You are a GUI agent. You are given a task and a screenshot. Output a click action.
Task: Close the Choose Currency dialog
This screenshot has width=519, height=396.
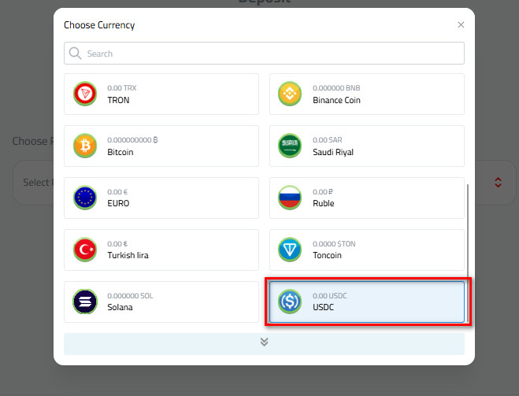click(x=461, y=25)
